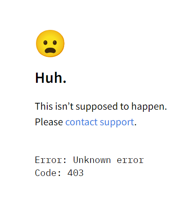Click the "Huh." heading
The image size is (192, 202).
(x=51, y=78)
